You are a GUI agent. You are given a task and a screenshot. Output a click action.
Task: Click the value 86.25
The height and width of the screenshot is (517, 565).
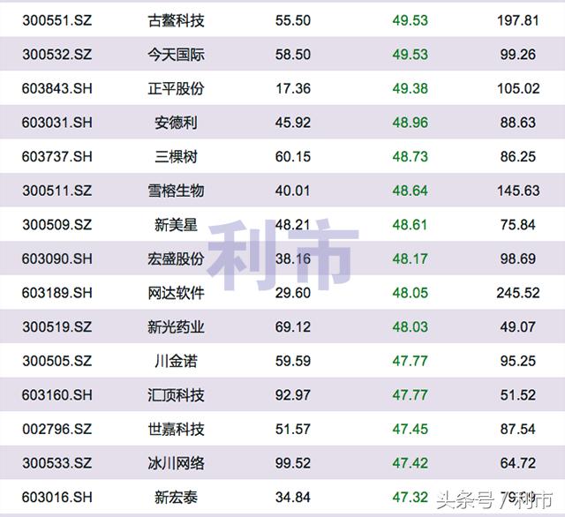pyautogui.click(x=518, y=157)
